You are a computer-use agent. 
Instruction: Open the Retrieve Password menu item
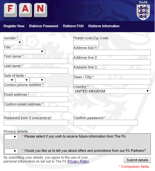(x=44, y=26)
